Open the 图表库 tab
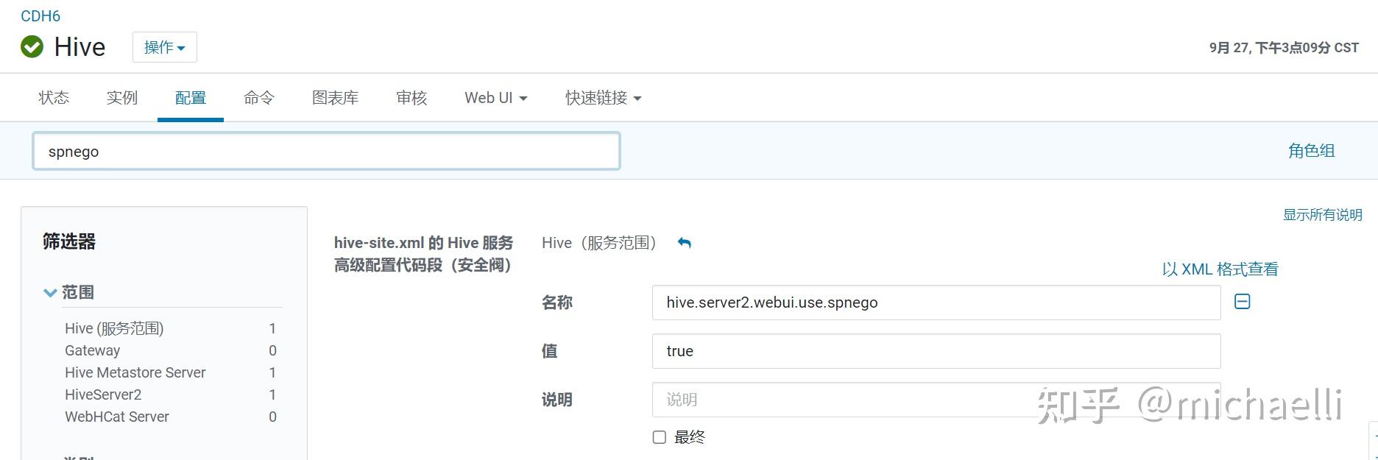This screenshot has width=1378, height=460. click(x=336, y=98)
